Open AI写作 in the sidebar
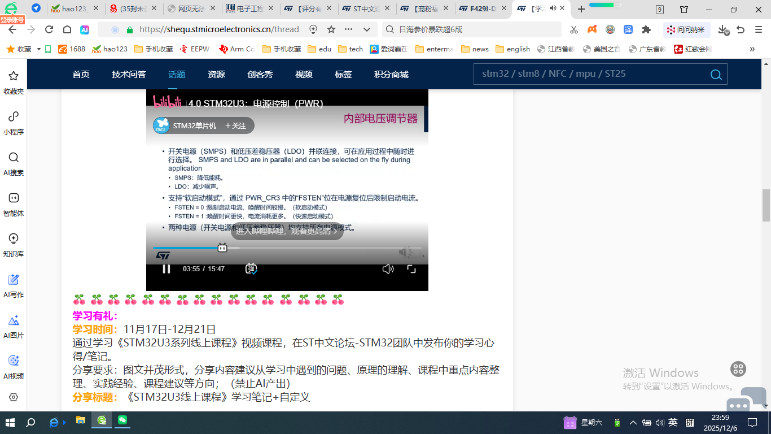 point(14,285)
